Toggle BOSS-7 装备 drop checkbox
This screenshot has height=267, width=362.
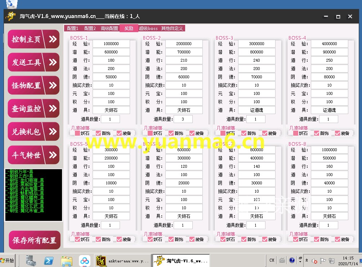point(265,239)
